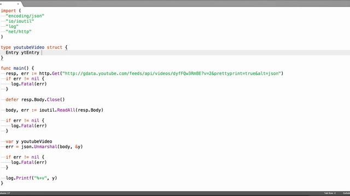The image size is (350, 196).
Task: Click the var y youtubeVideo line
Action: 29,142
